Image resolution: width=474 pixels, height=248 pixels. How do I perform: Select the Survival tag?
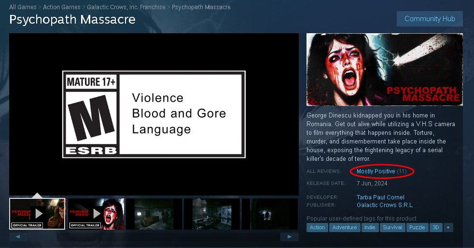click(x=392, y=227)
